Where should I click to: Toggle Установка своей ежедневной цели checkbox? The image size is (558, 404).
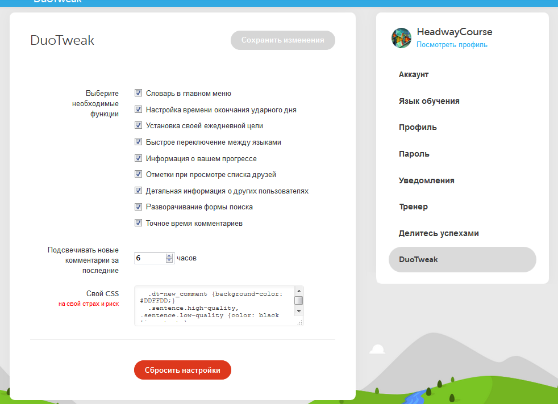point(139,125)
